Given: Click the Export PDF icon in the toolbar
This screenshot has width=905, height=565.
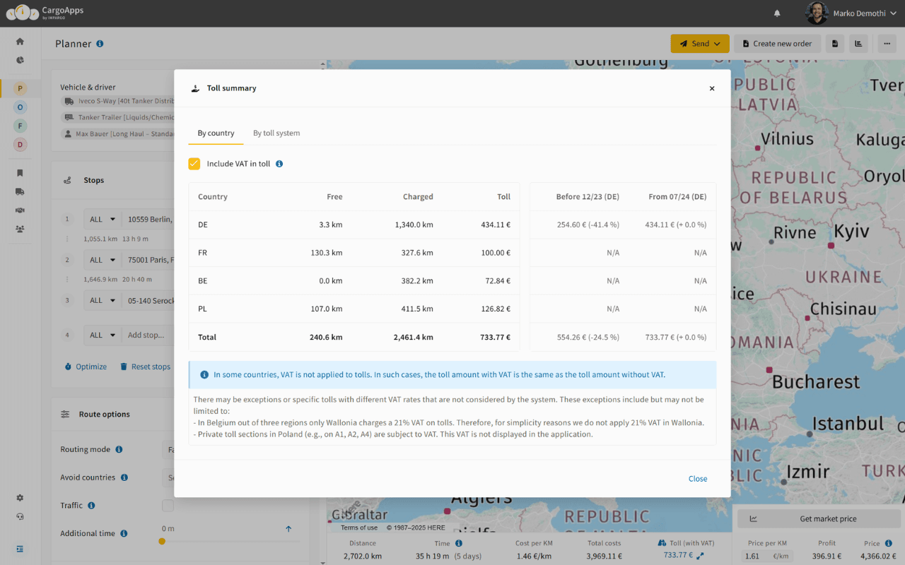Looking at the screenshot, I should coord(836,43).
